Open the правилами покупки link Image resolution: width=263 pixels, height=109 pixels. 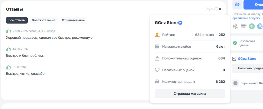245,18
